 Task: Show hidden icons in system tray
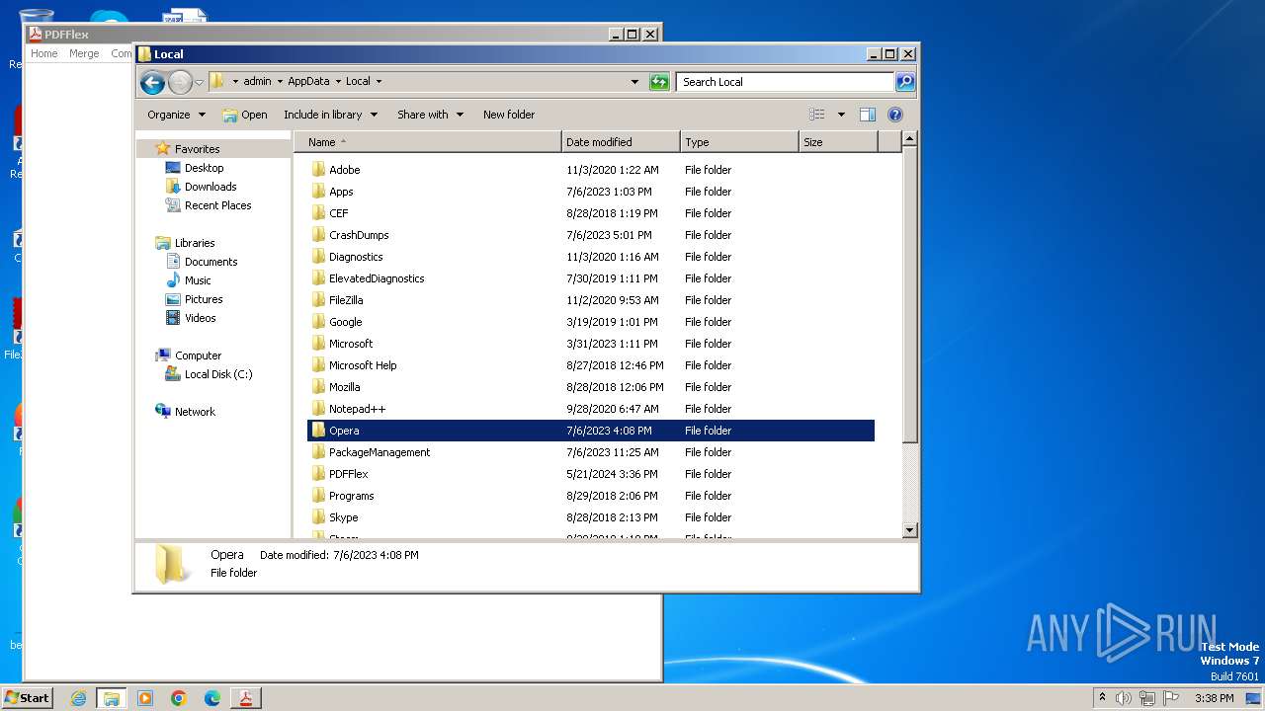tap(1102, 698)
